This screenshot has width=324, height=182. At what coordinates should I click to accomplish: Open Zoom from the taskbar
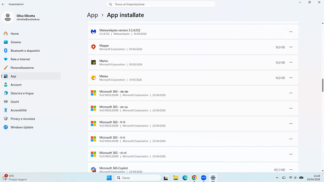coord(203,178)
